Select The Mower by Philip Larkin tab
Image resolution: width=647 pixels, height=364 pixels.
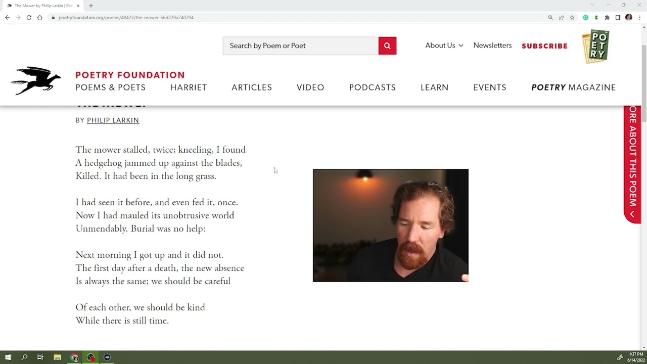click(x=43, y=6)
